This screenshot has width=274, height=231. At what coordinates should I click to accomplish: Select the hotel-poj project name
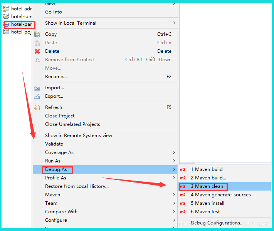pyautogui.click(x=21, y=32)
